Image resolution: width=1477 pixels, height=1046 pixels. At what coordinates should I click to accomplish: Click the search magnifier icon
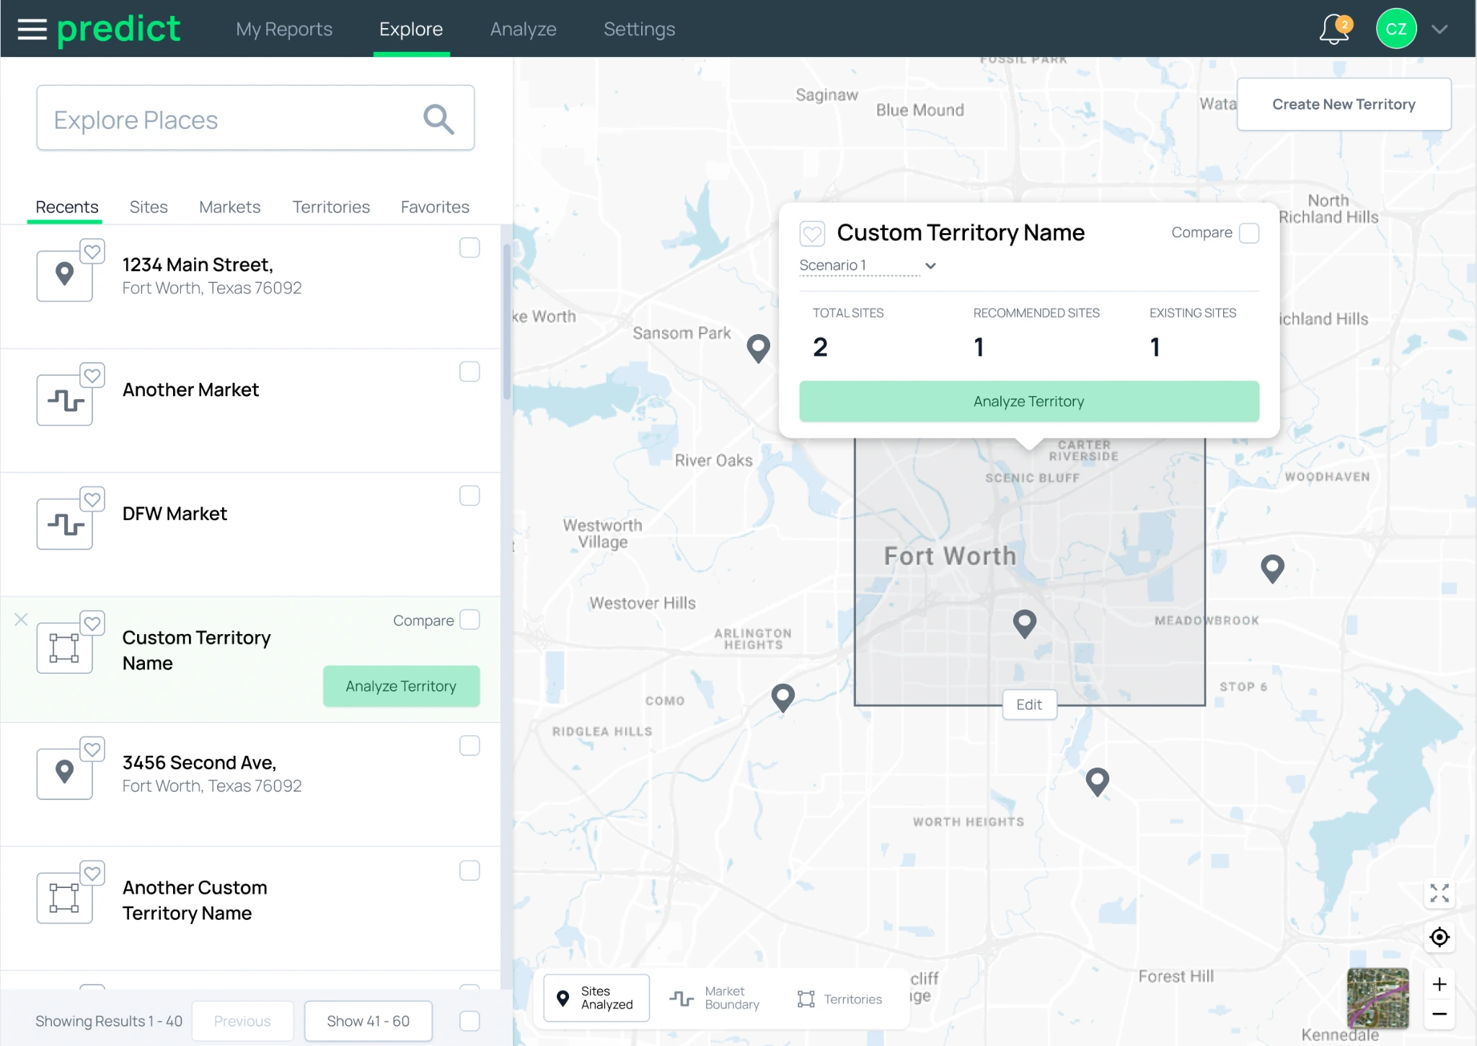(438, 119)
